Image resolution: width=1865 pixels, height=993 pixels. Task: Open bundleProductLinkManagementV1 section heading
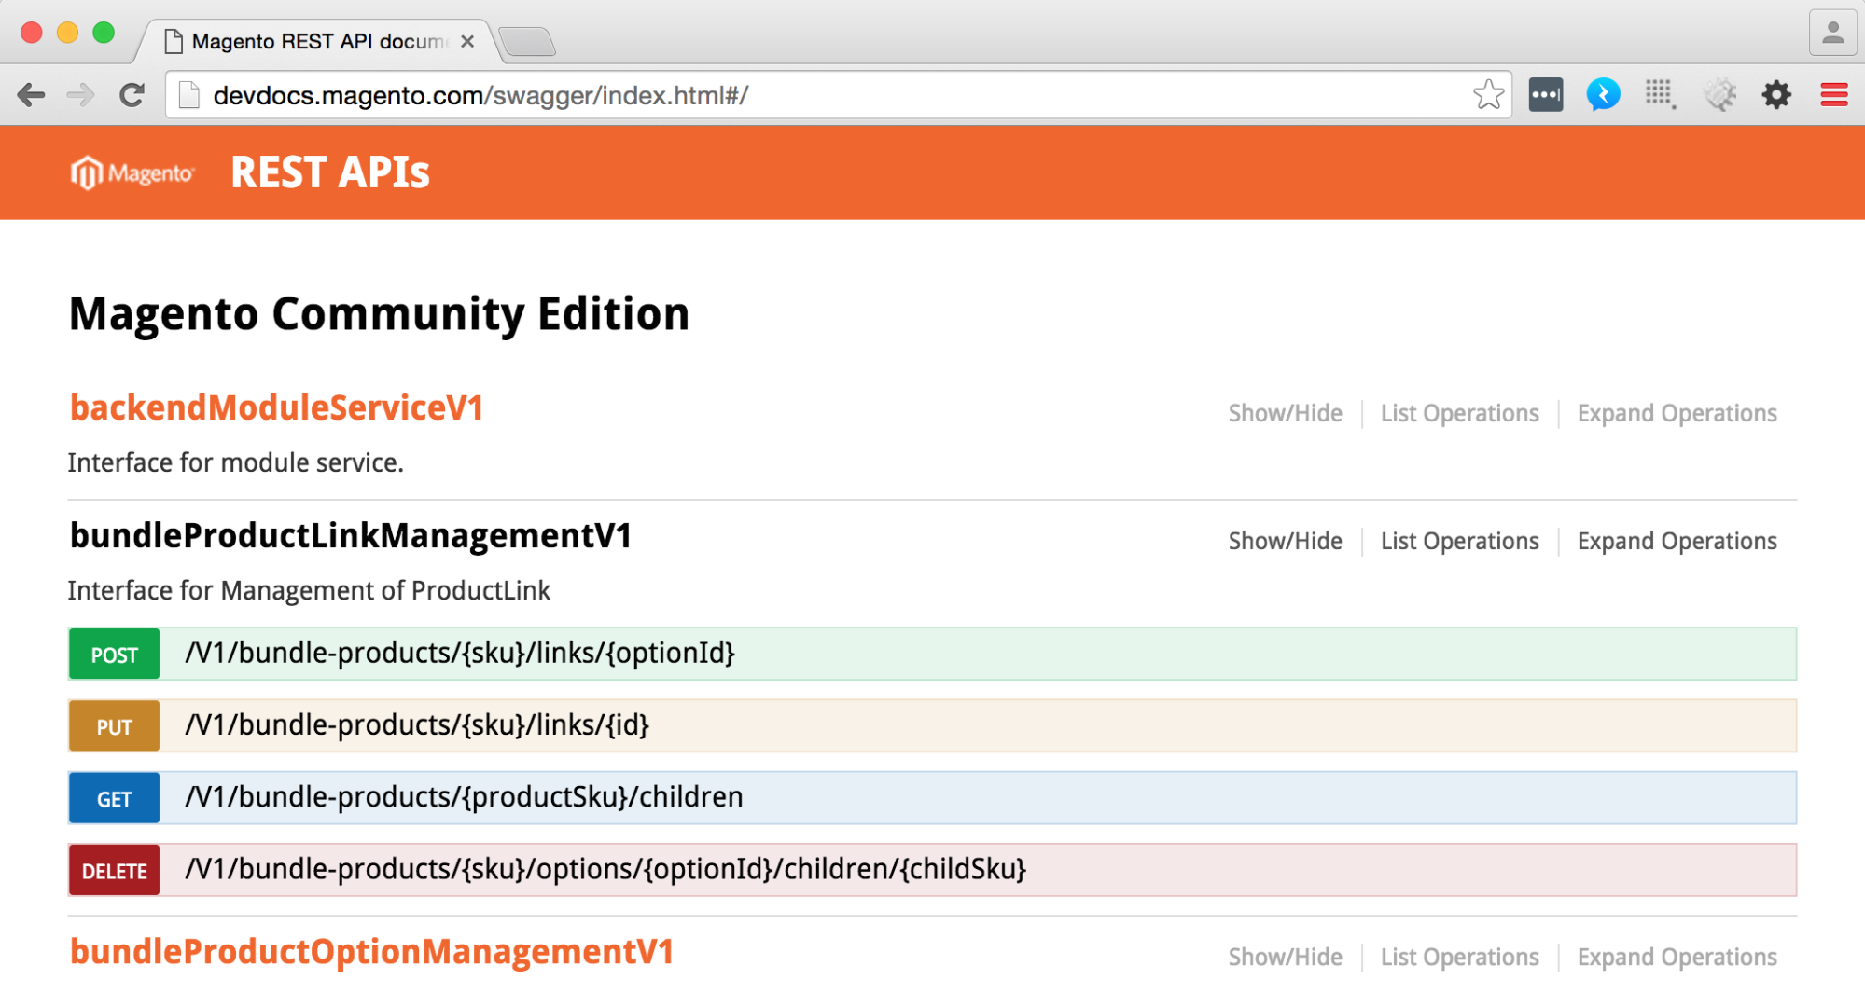351,535
